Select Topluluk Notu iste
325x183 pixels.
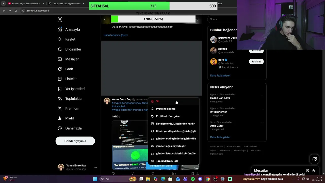[x=174, y=161]
